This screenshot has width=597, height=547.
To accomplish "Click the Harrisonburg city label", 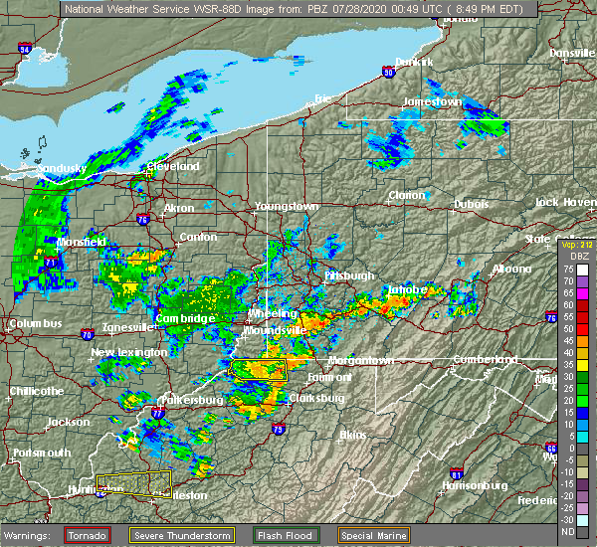I will (475, 485).
